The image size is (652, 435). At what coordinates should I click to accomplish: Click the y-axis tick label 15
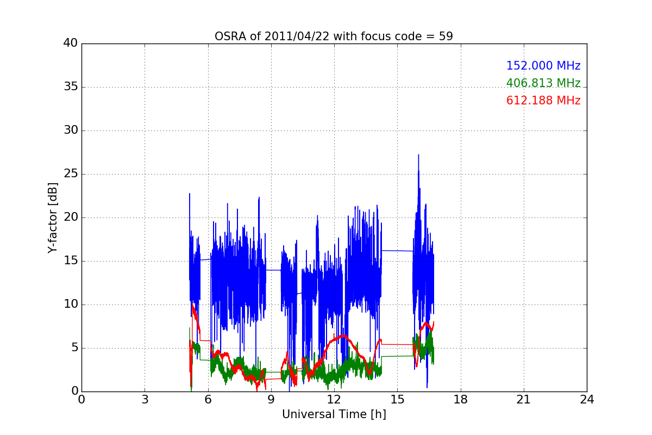coord(71,261)
